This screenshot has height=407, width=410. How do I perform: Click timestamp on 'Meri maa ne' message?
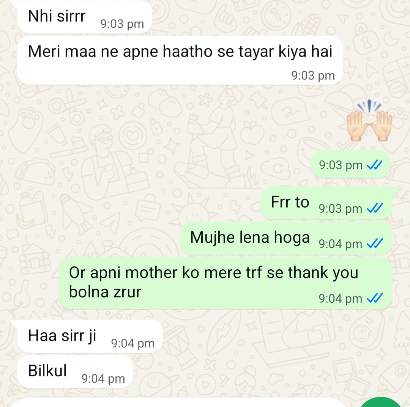(x=313, y=75)
